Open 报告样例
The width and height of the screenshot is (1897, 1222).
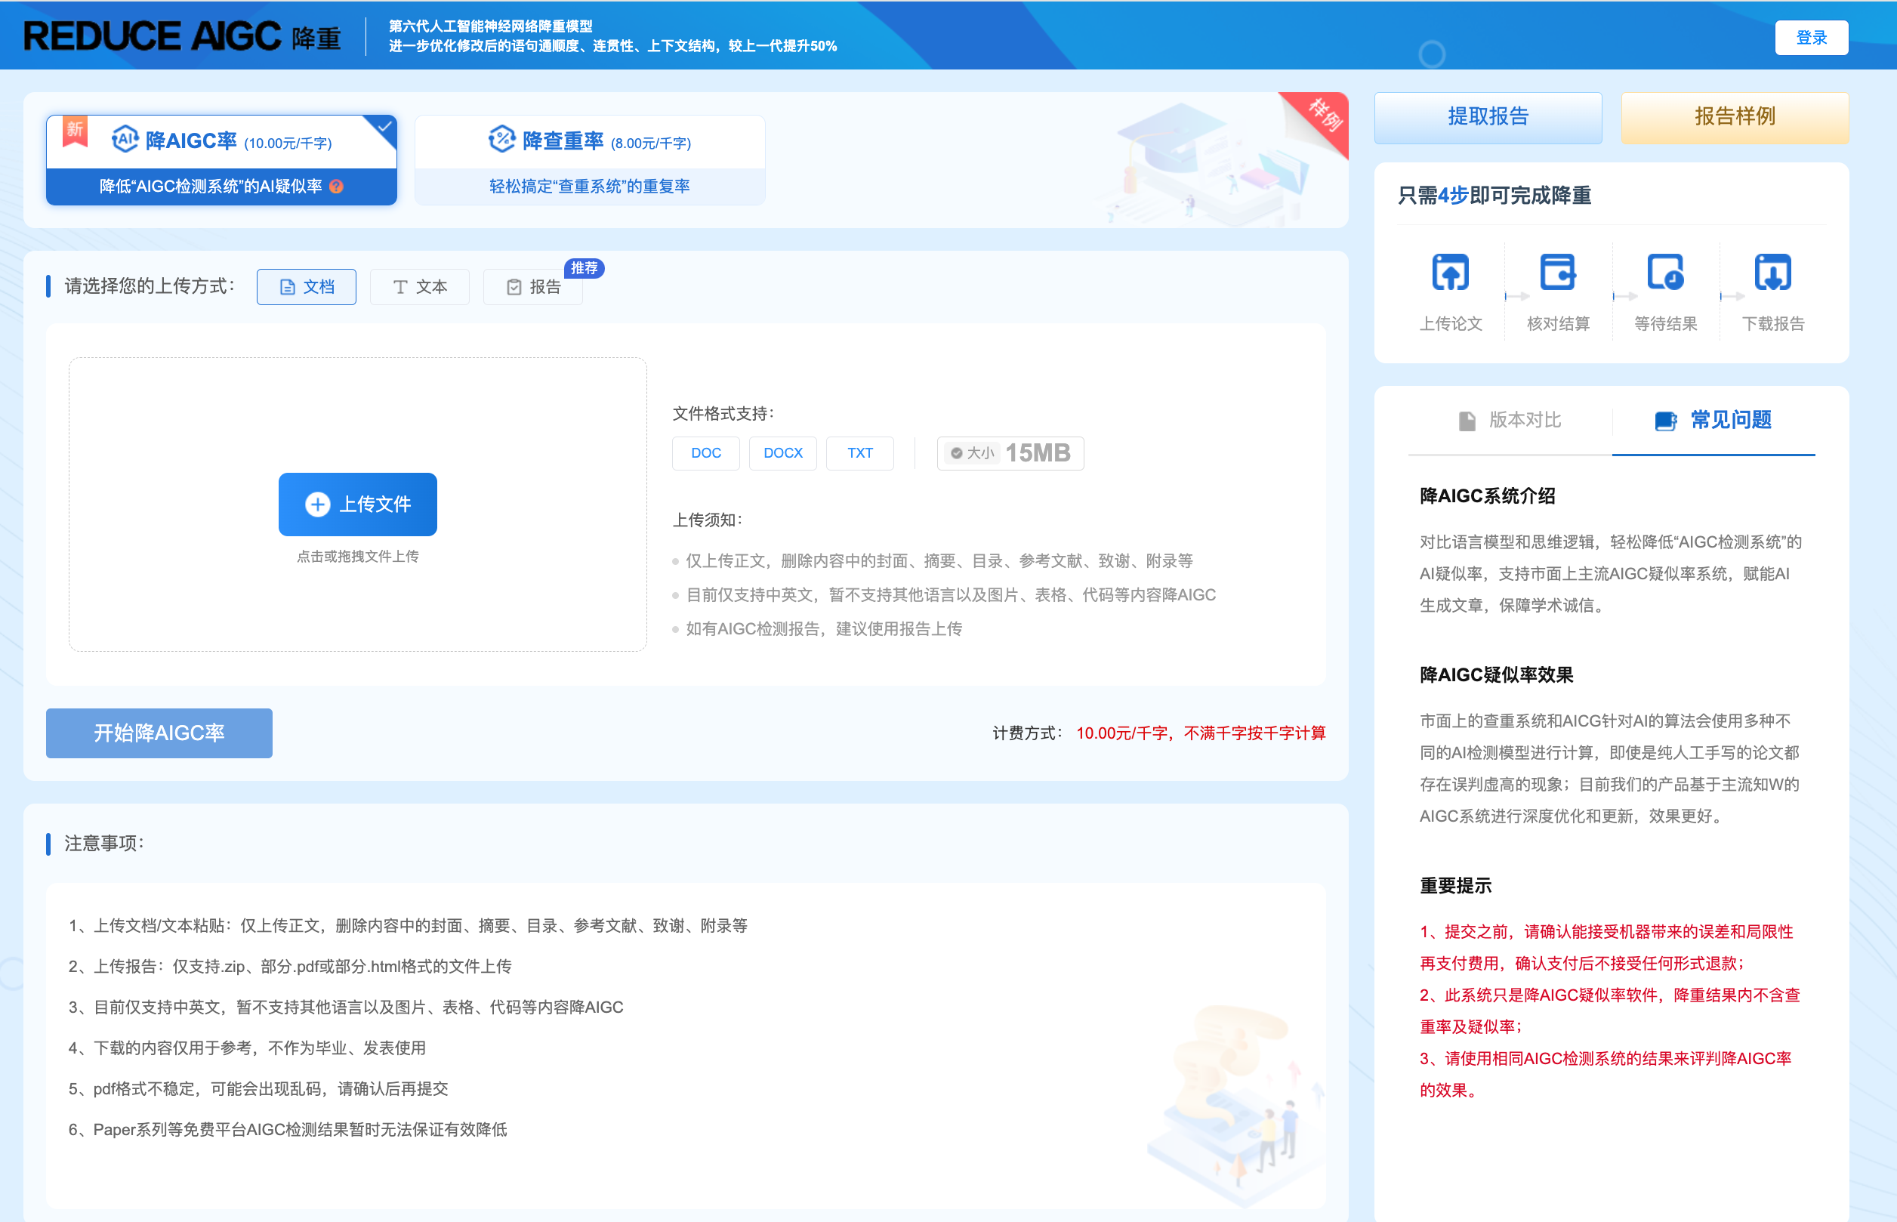pos(1735,117)
